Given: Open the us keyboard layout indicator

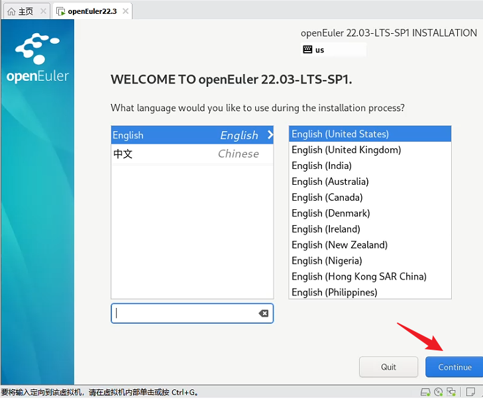Looking at the screenshot, I should coord(333,50).
